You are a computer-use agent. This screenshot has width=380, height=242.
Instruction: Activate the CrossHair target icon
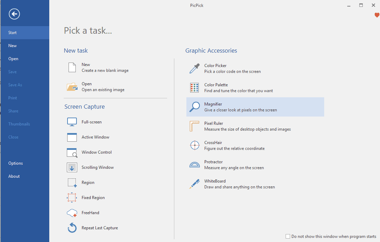tap(195, 145)
